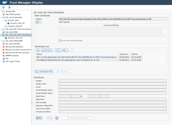
Task: Select SMIME Standard in the tree
Action: (x=12, y=56)
